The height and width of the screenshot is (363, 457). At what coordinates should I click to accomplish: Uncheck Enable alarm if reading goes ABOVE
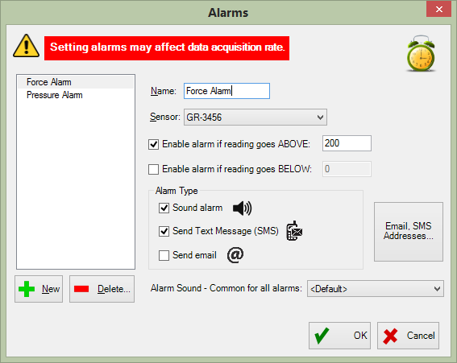(154, 144)
